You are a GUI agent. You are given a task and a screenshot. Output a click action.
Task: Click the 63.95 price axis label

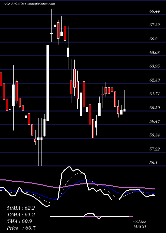tap(155, 66)
